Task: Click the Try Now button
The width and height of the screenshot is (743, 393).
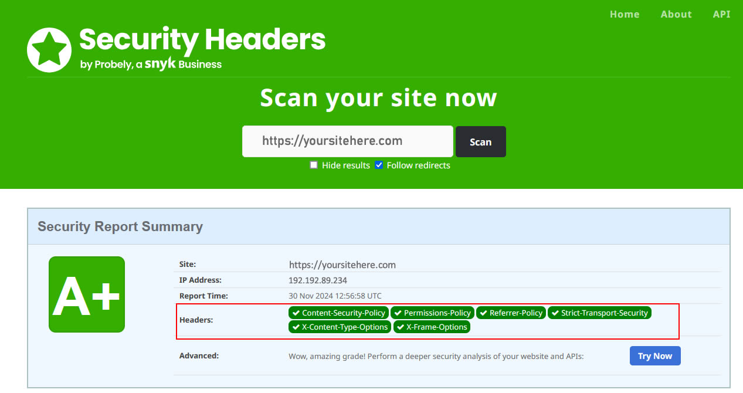Action: [x=655, y=355]
